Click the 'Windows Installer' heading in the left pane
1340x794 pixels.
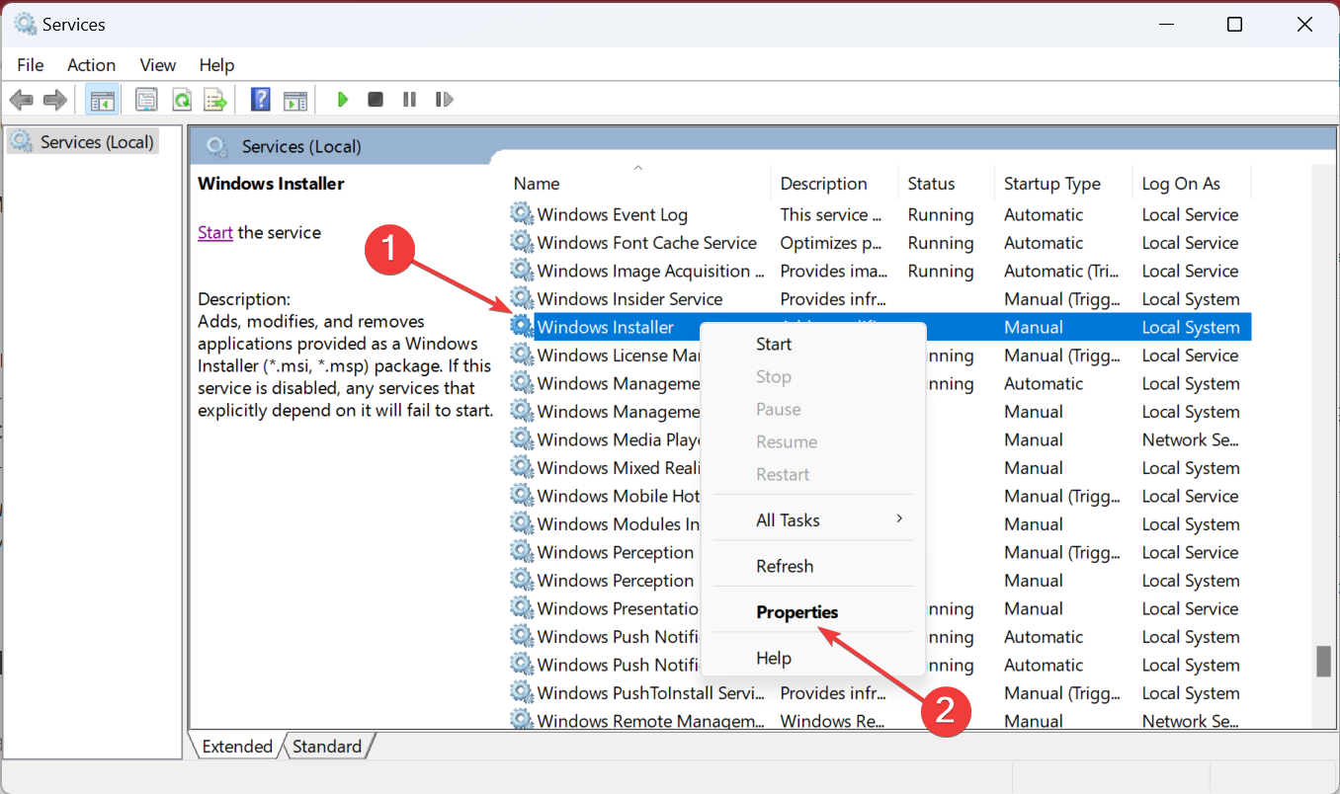click(271, 184)
